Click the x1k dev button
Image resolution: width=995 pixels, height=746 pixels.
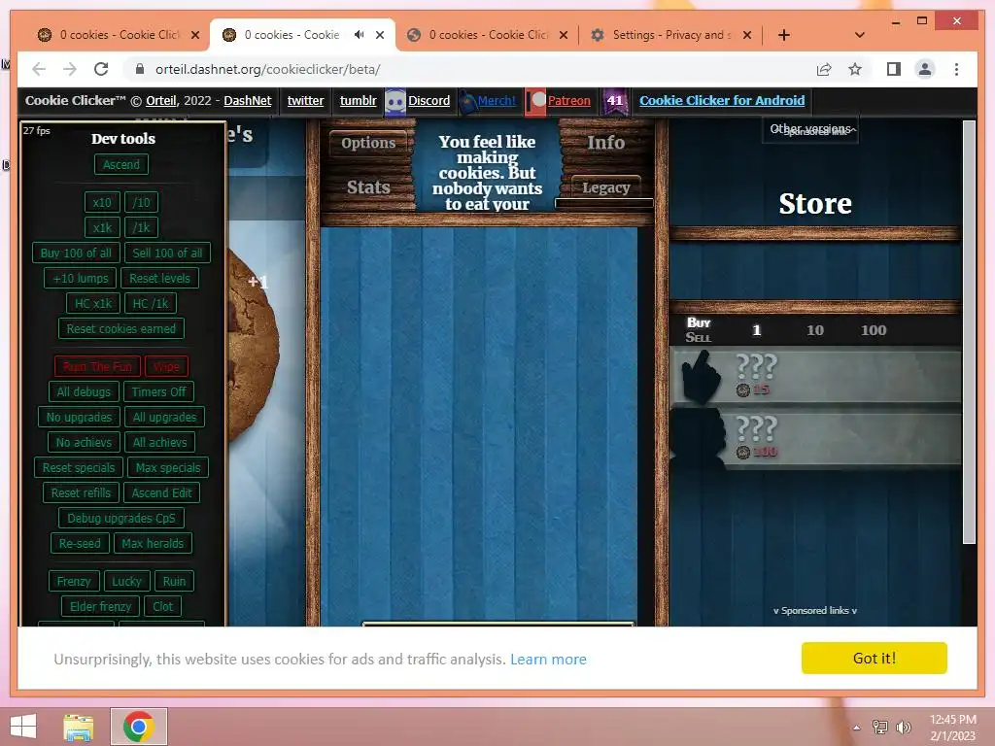[101, 227]
